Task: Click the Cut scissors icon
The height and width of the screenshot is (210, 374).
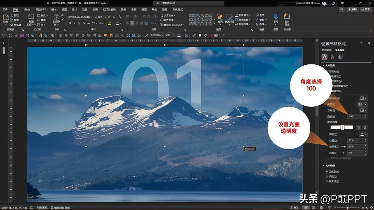Action: pyautogui.click(x=12, y=15)
